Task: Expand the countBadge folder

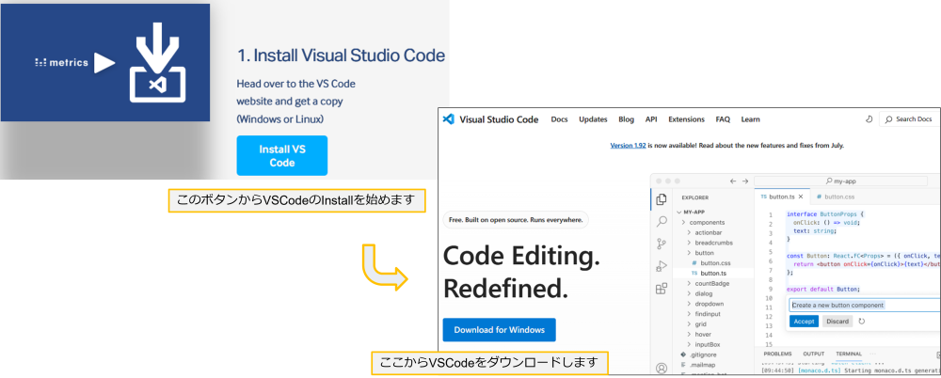Action: (712, 283)
